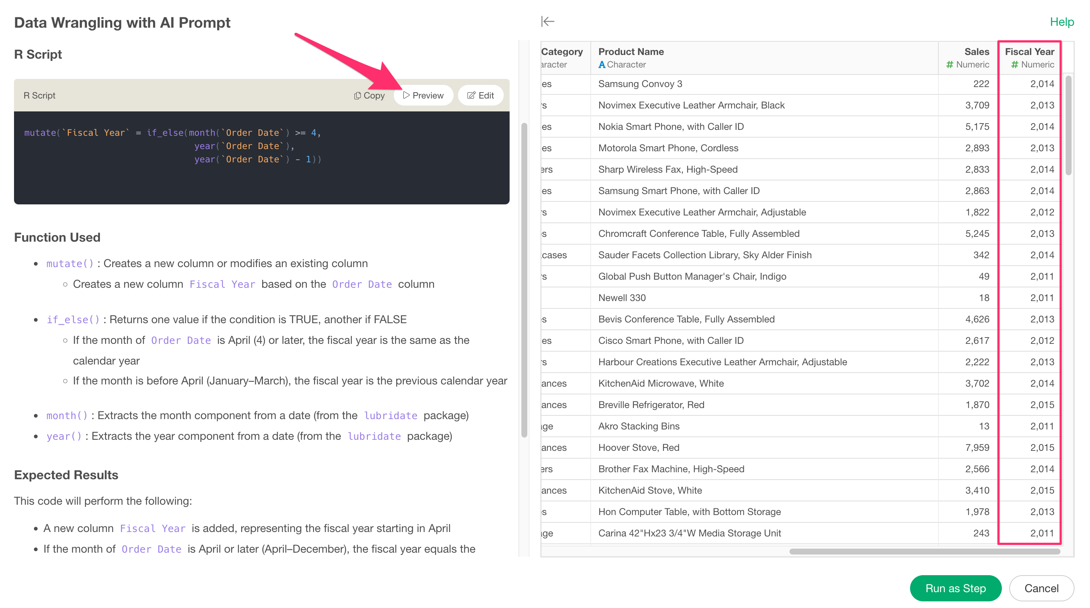The height and width of the screenshot is (608, 1090).
Task: Click the Numeric hash icon under Fiscal Year
Action: [x=1014, y=65]
